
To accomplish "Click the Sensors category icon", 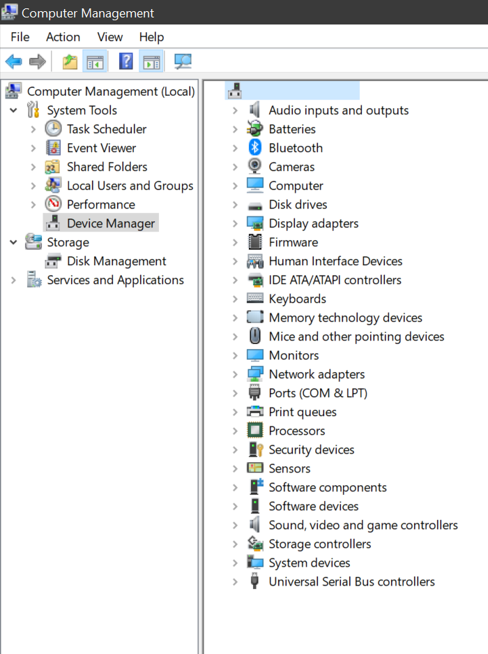I will pos(254,468).
